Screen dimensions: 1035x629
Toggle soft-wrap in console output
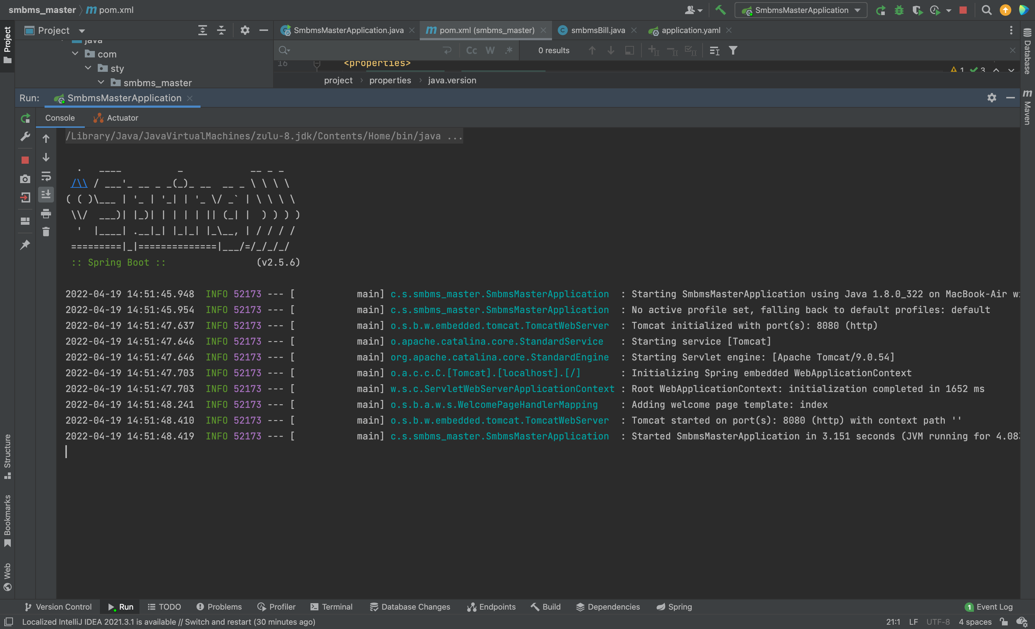click(46, 176)
